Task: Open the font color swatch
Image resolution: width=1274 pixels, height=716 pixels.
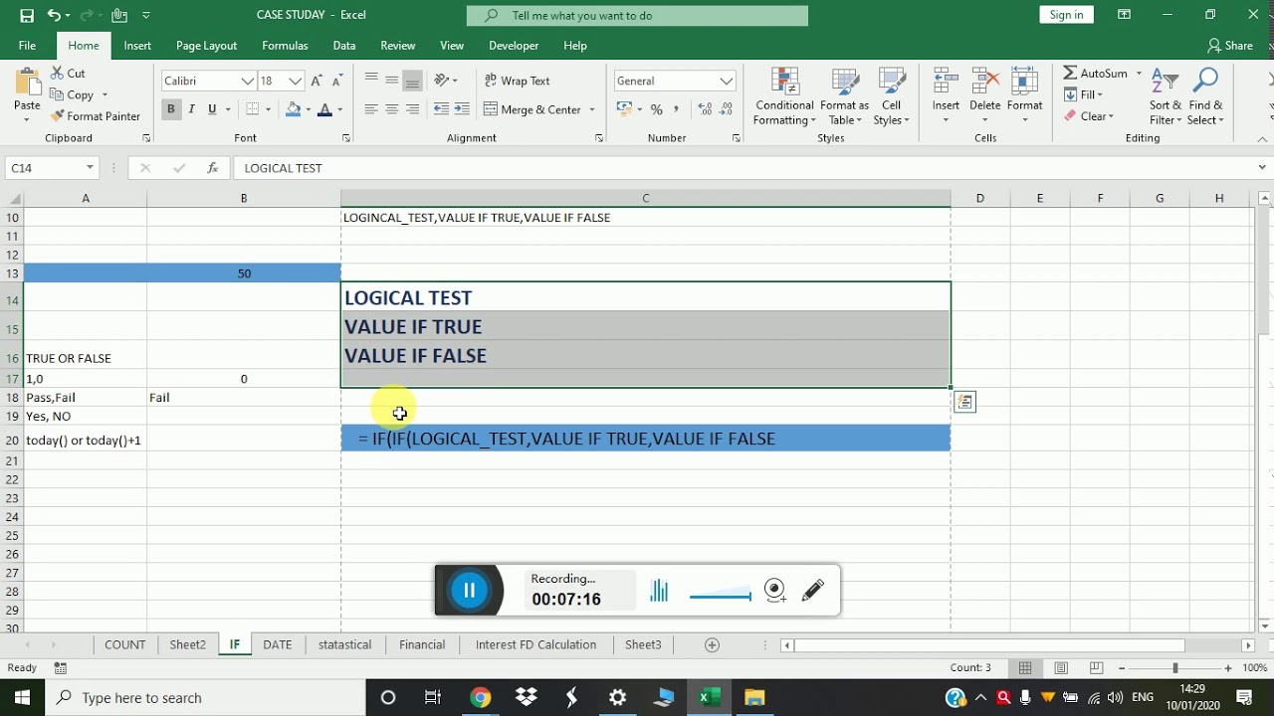Action: pyautogui.click(x=324, y=109)
